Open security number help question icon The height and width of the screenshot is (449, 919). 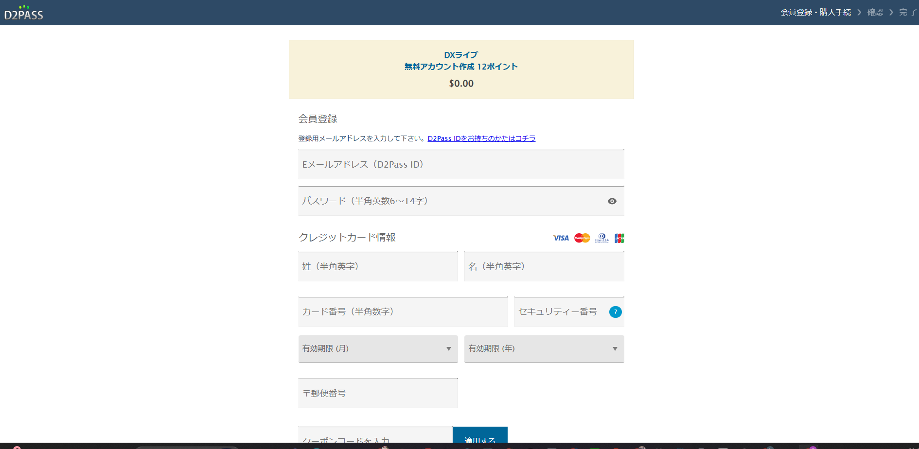[616, 312]
